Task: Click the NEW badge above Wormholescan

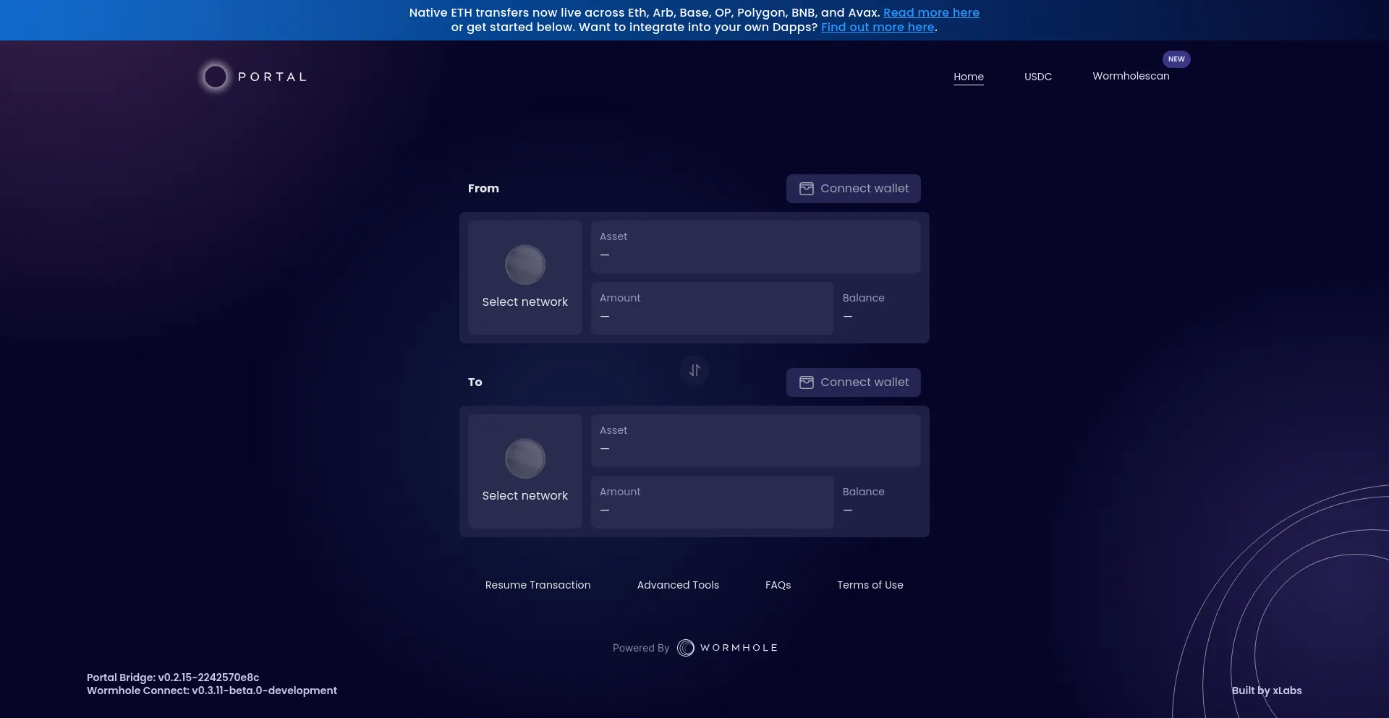Action: [x=1176, y=59]
